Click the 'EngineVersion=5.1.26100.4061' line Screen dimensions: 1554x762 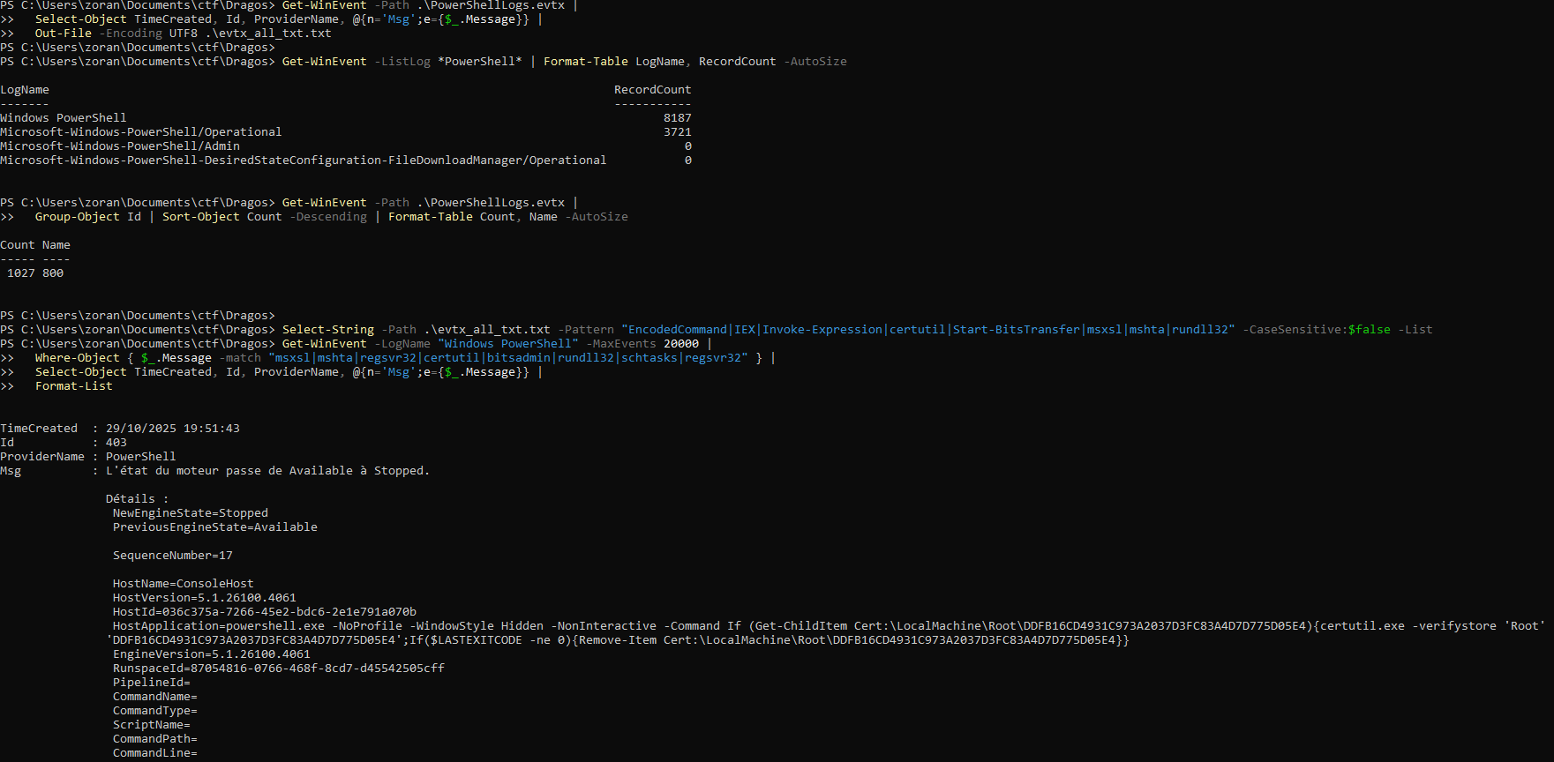pos(212,654)
